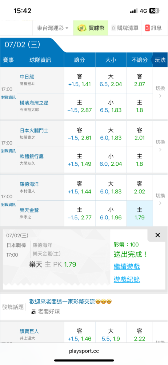Viewport: 168px width, 365px height.
Task: Expand 切換 chevron for 羅德海洋 match
Action: tap(160, 199)
